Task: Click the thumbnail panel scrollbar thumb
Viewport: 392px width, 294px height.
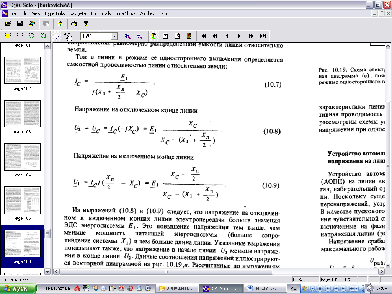Action: 47,234
